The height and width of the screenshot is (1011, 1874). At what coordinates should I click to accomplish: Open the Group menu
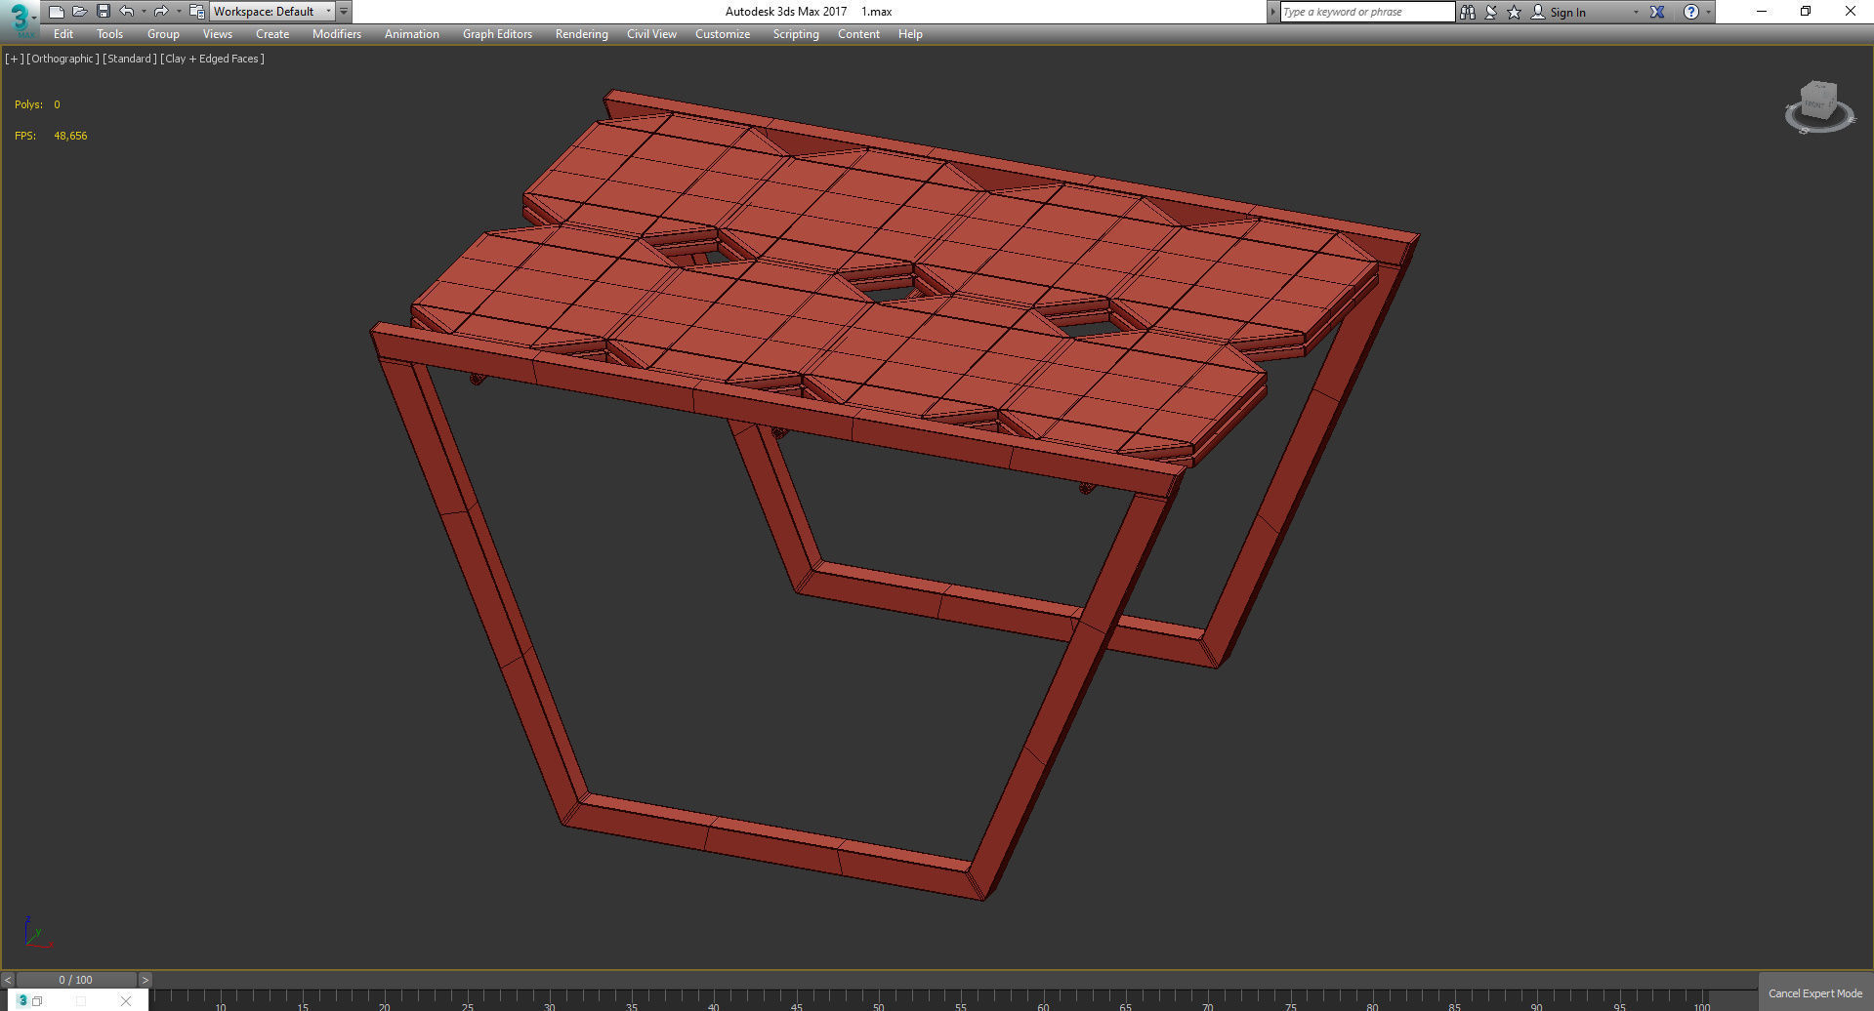163,34
